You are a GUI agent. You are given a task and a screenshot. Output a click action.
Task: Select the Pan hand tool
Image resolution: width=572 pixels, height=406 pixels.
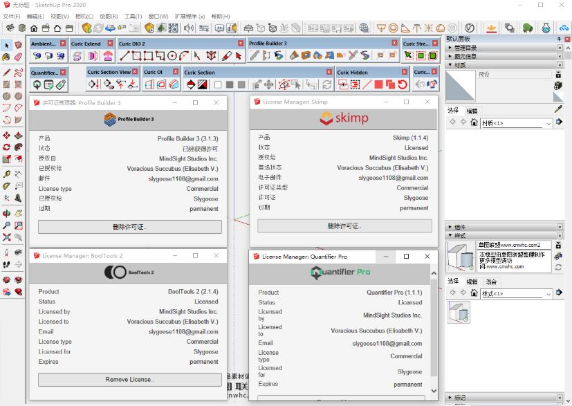point(18,214)
